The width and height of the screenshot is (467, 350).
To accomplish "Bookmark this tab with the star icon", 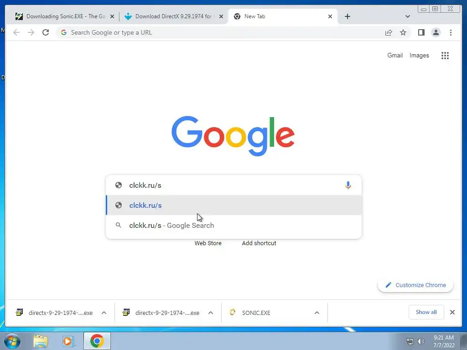I will [403, 32].
